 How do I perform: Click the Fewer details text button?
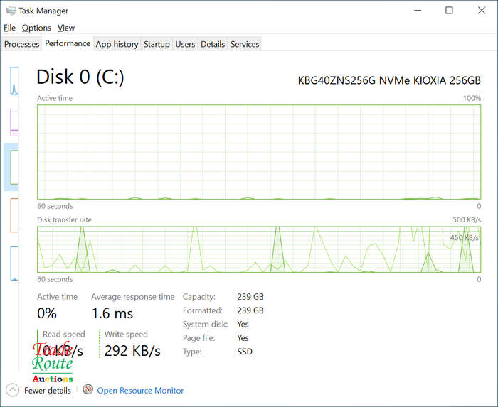click(48, 391)
